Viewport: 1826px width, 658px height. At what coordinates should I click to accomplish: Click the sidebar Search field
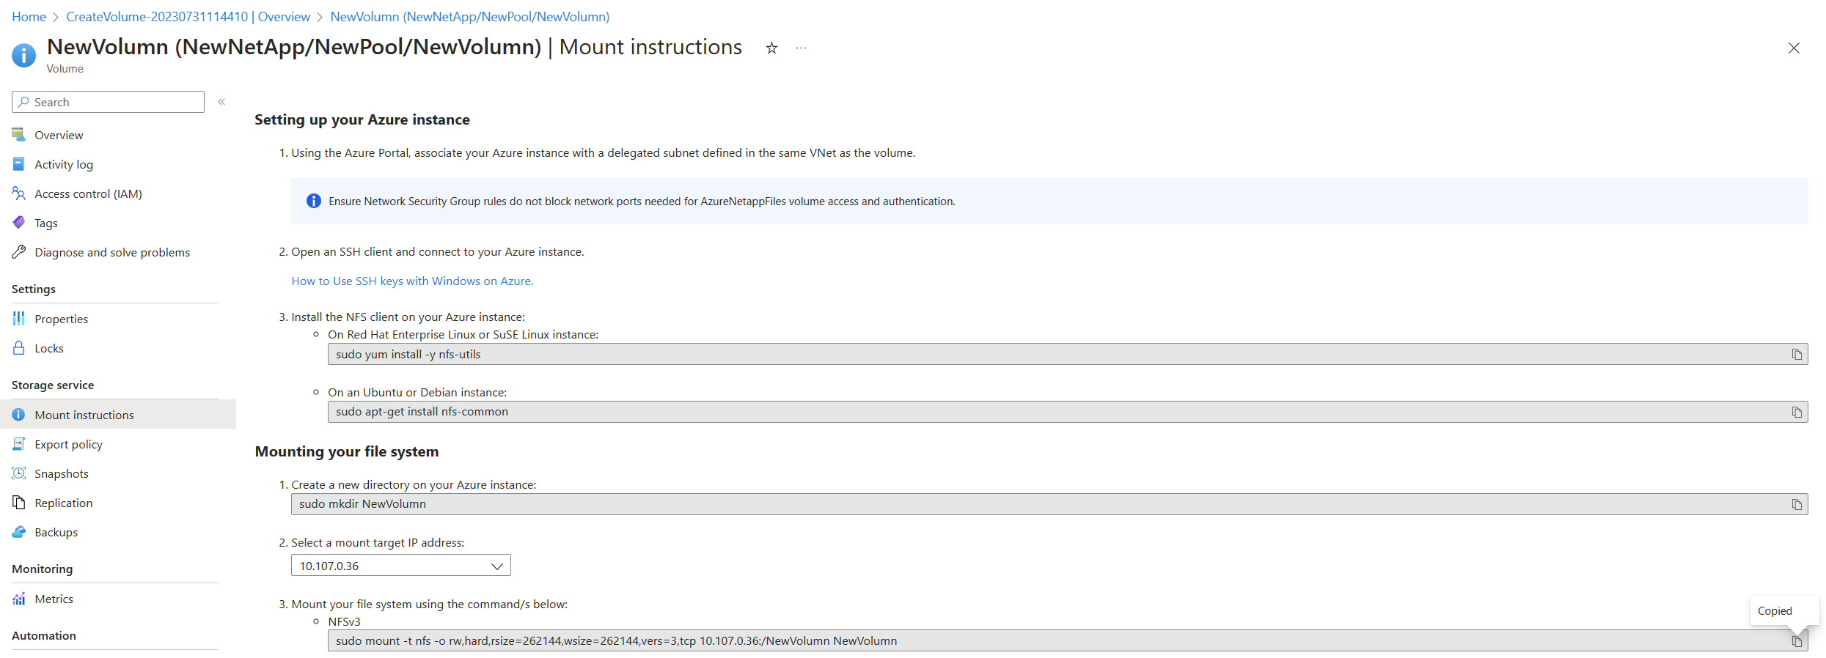108,102
